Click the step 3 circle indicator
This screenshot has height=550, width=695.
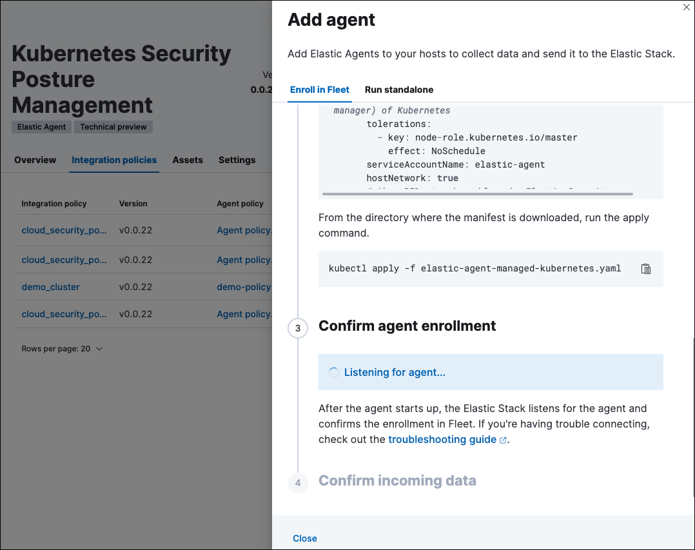pos(297,328)
